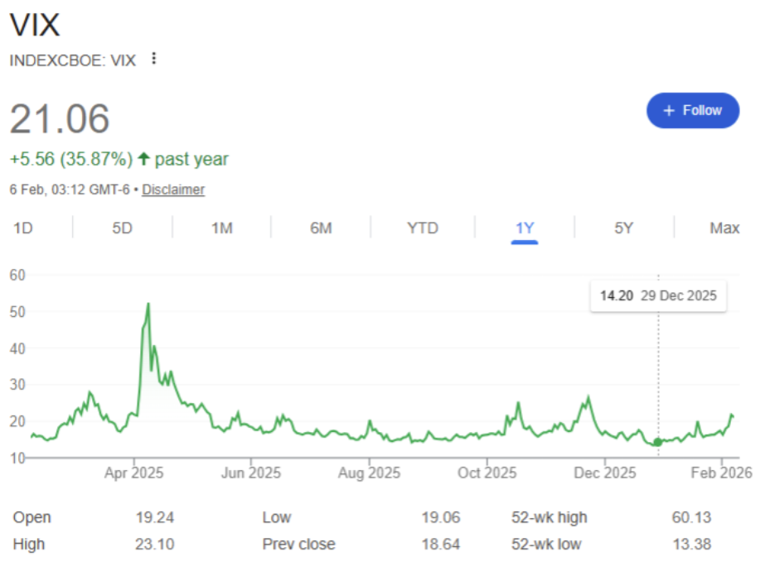
Task: Select the 5D time range tab
Action: tap(122, 228)
